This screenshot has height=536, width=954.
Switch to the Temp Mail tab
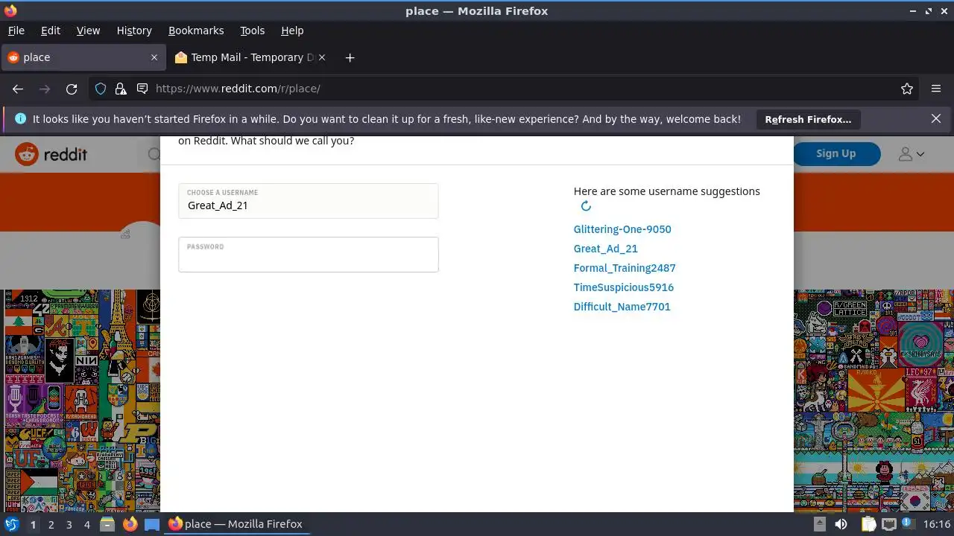pos(250,57)
